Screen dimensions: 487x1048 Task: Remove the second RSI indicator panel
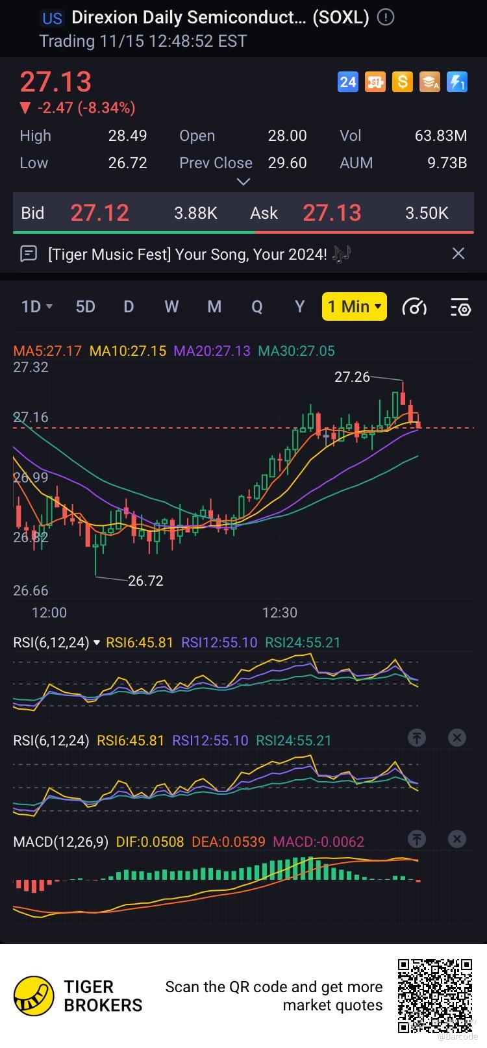point(457,738)
